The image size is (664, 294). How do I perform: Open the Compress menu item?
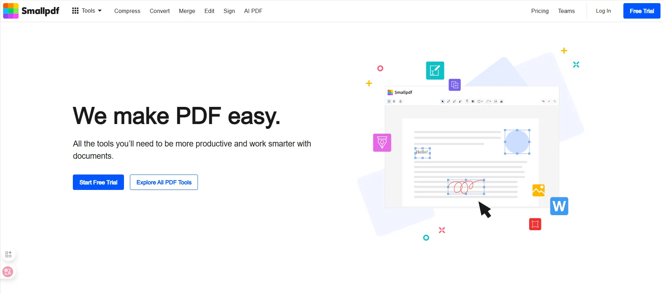coord(127,11)
